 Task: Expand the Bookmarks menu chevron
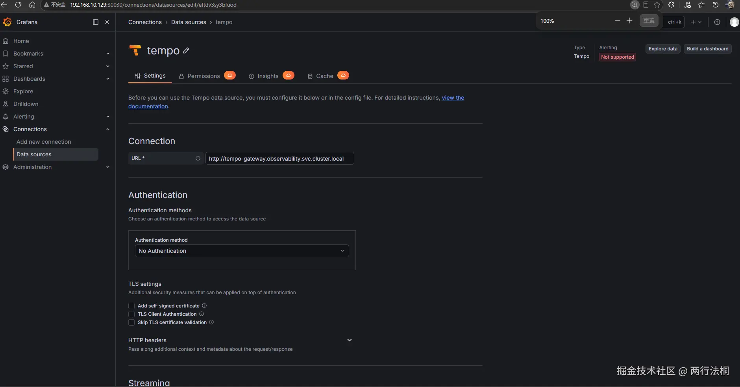click(x=108, y=54)
